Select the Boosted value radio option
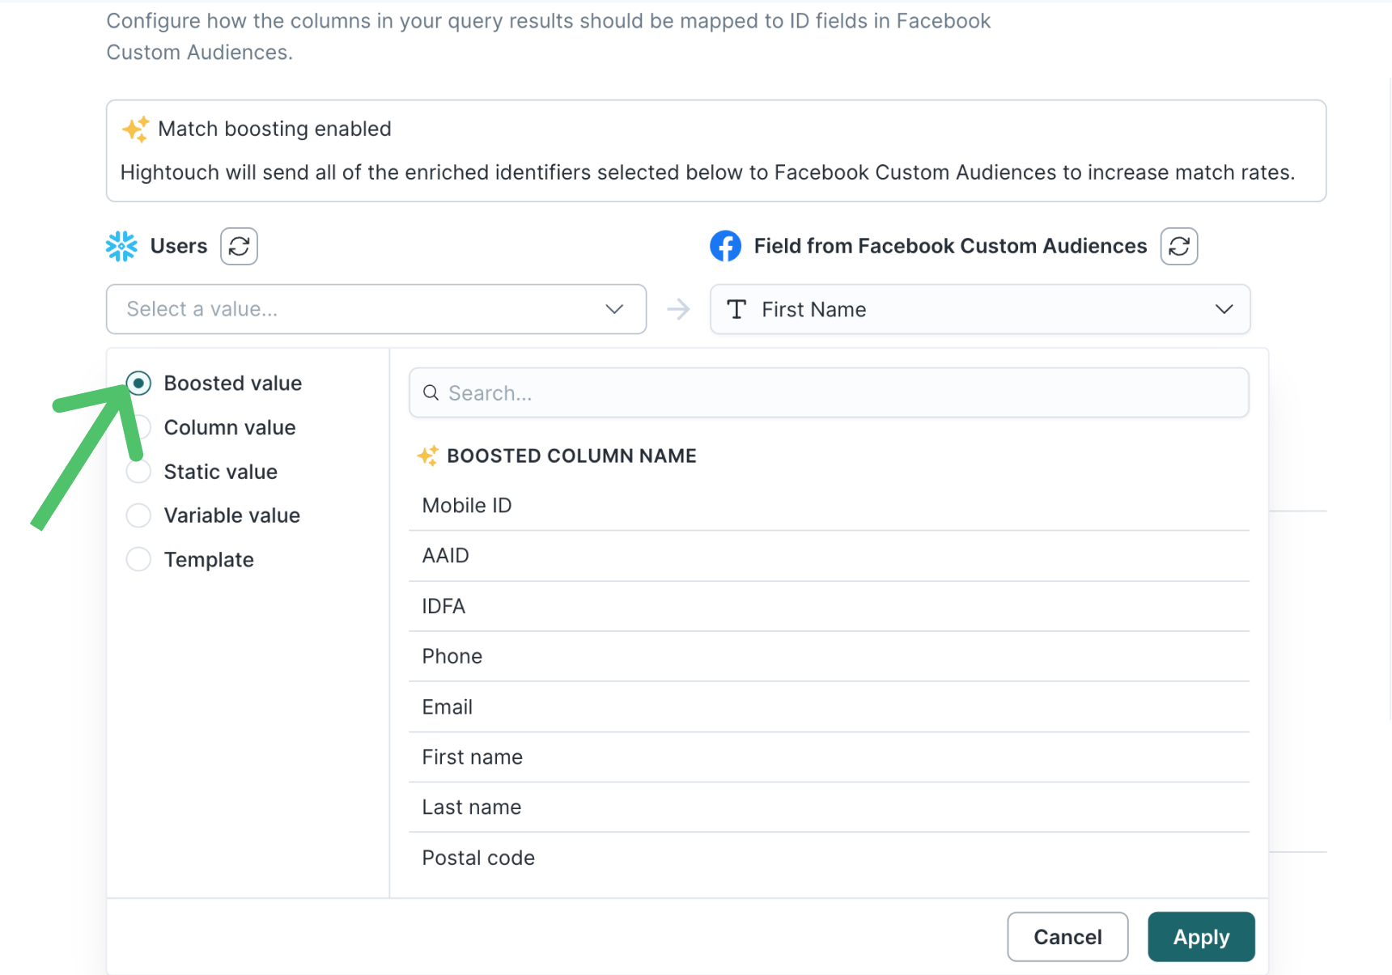Viewport: 1392px width, 975px height. pos(138,384)
